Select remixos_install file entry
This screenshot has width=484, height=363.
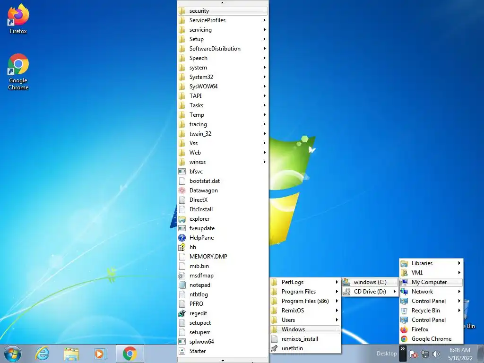305,339
